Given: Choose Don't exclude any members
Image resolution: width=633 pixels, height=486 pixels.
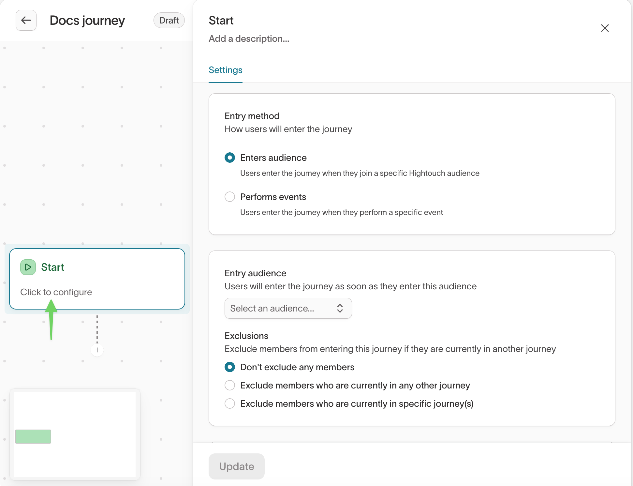Looking at the screenshot, I should (230, 367).
